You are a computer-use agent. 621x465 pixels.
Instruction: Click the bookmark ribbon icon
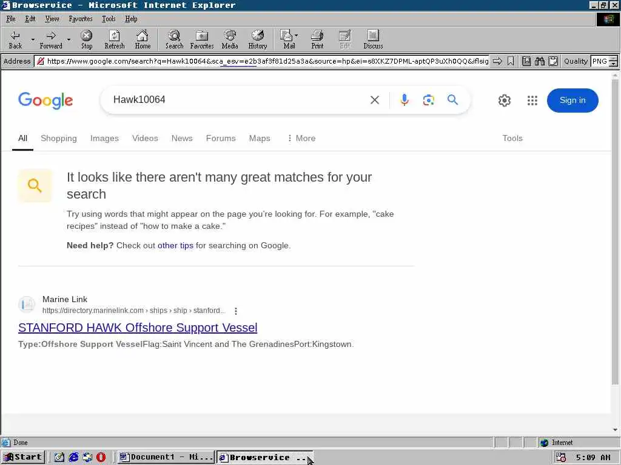tap(511, 61)
